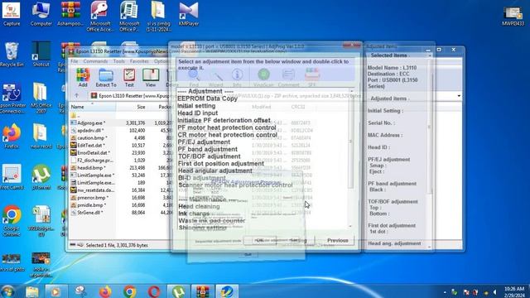The height and width of the screenshot is (298, 530).
Task: Select the MWPD433 desktop icon
Action: [x=513, y=17]
